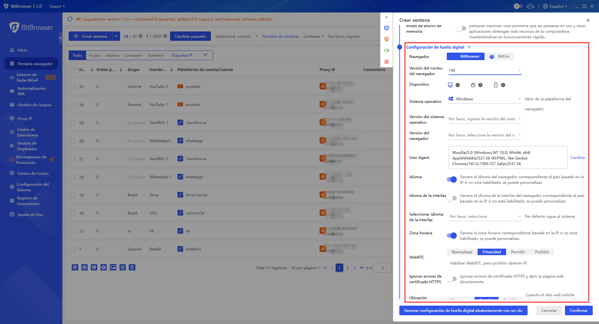The image size is (599, 324).
Task: Collapse the right-side quick panel arrow
Action: pos(387,17)
